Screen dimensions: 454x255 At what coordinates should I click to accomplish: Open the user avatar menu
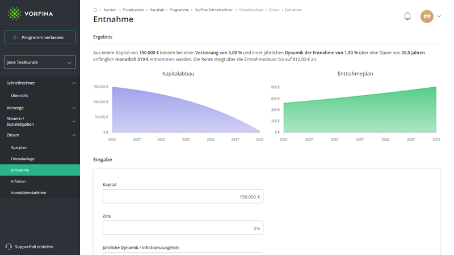point(427,16)
